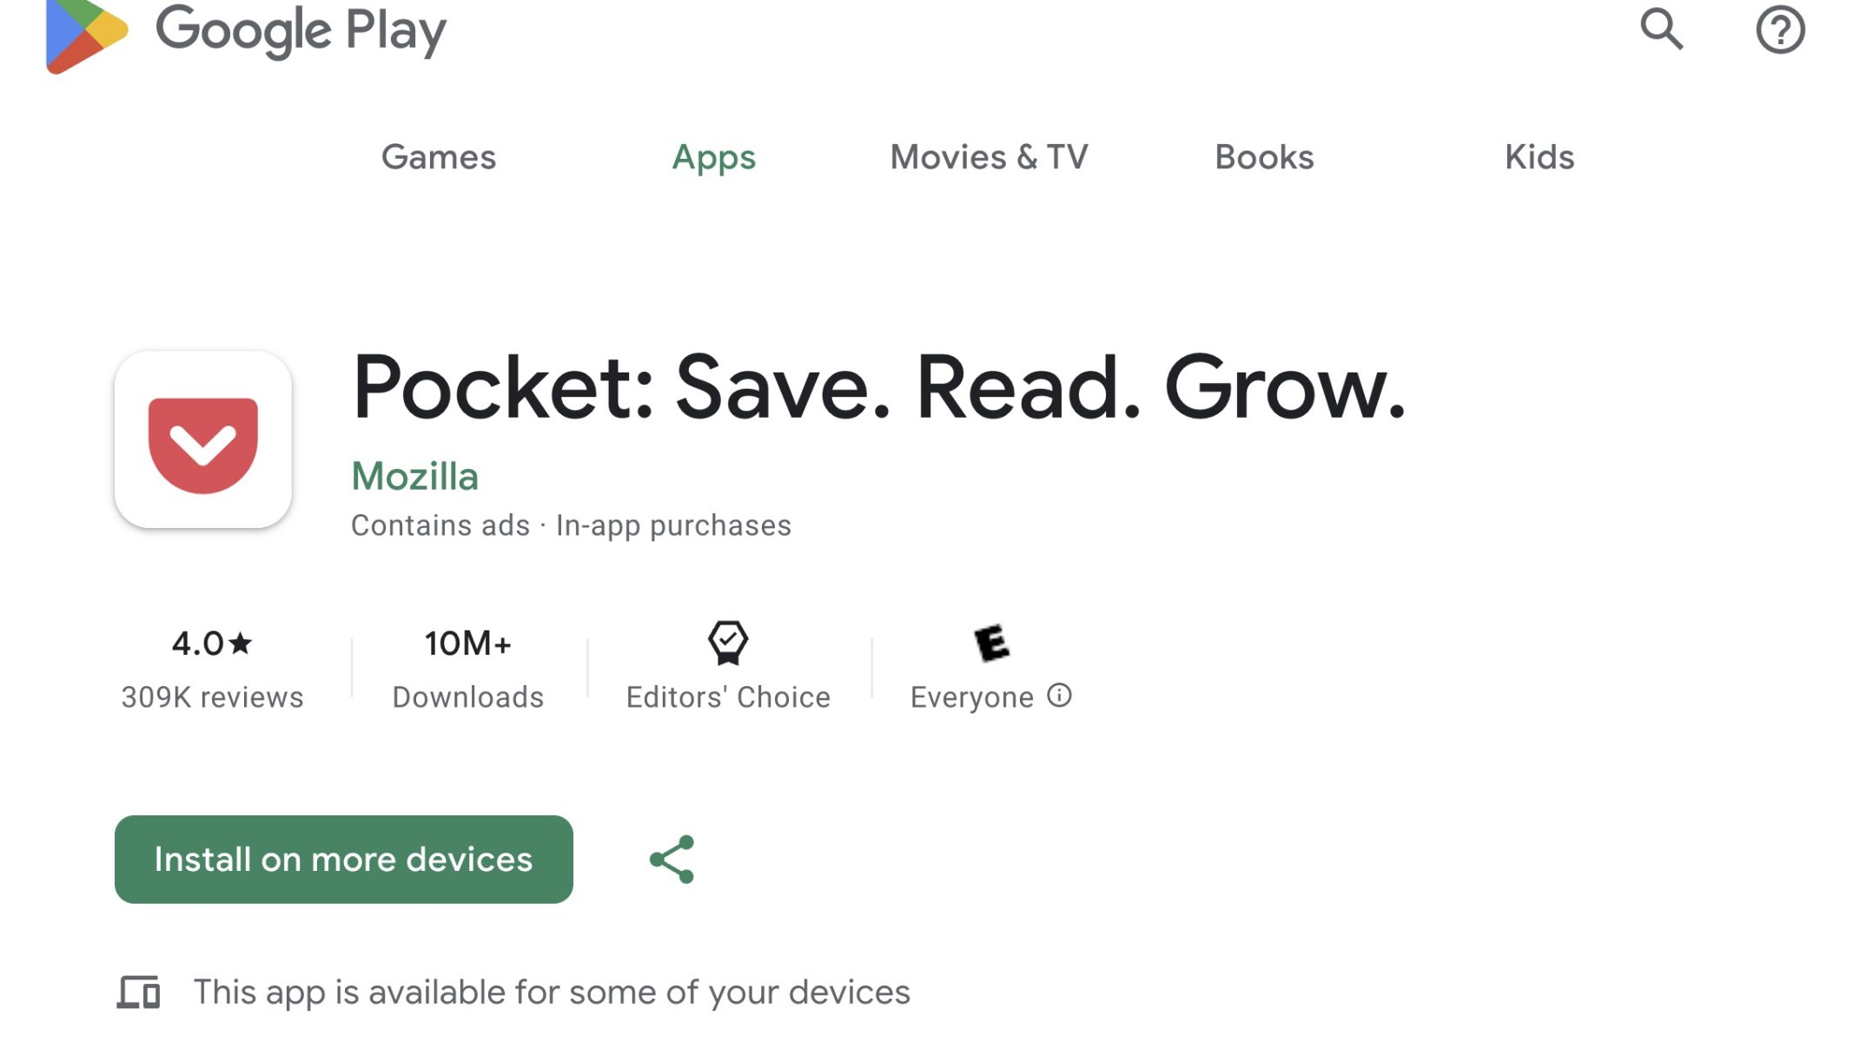Click the Everyone rating E icon
1853x1042 pixels.
point(991,643)
